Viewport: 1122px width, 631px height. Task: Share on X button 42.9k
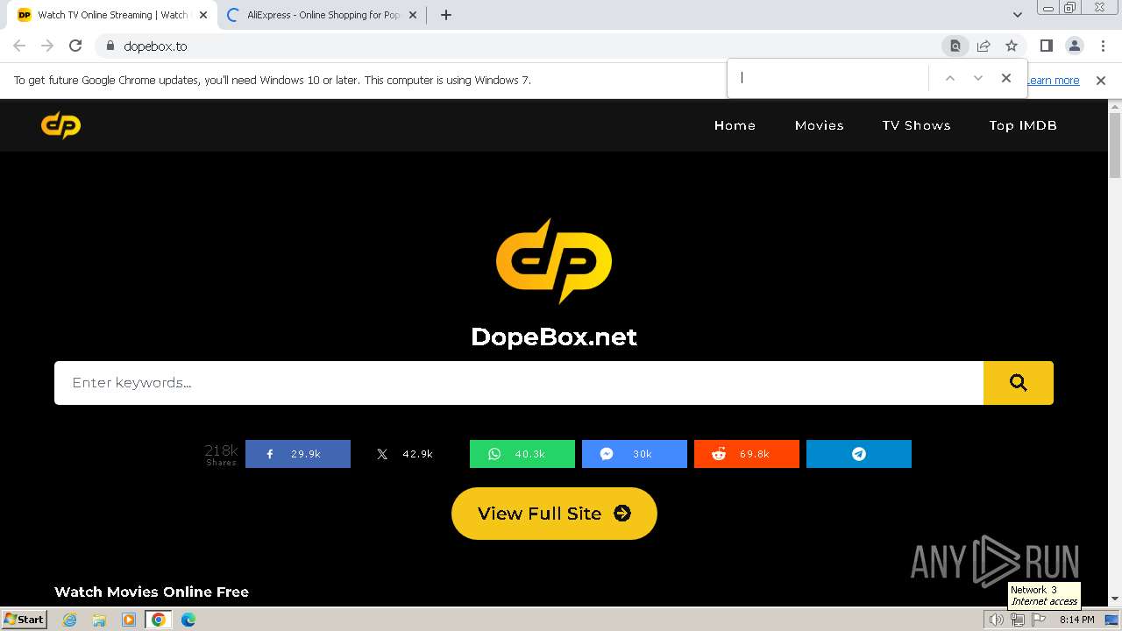coord(410,454)
